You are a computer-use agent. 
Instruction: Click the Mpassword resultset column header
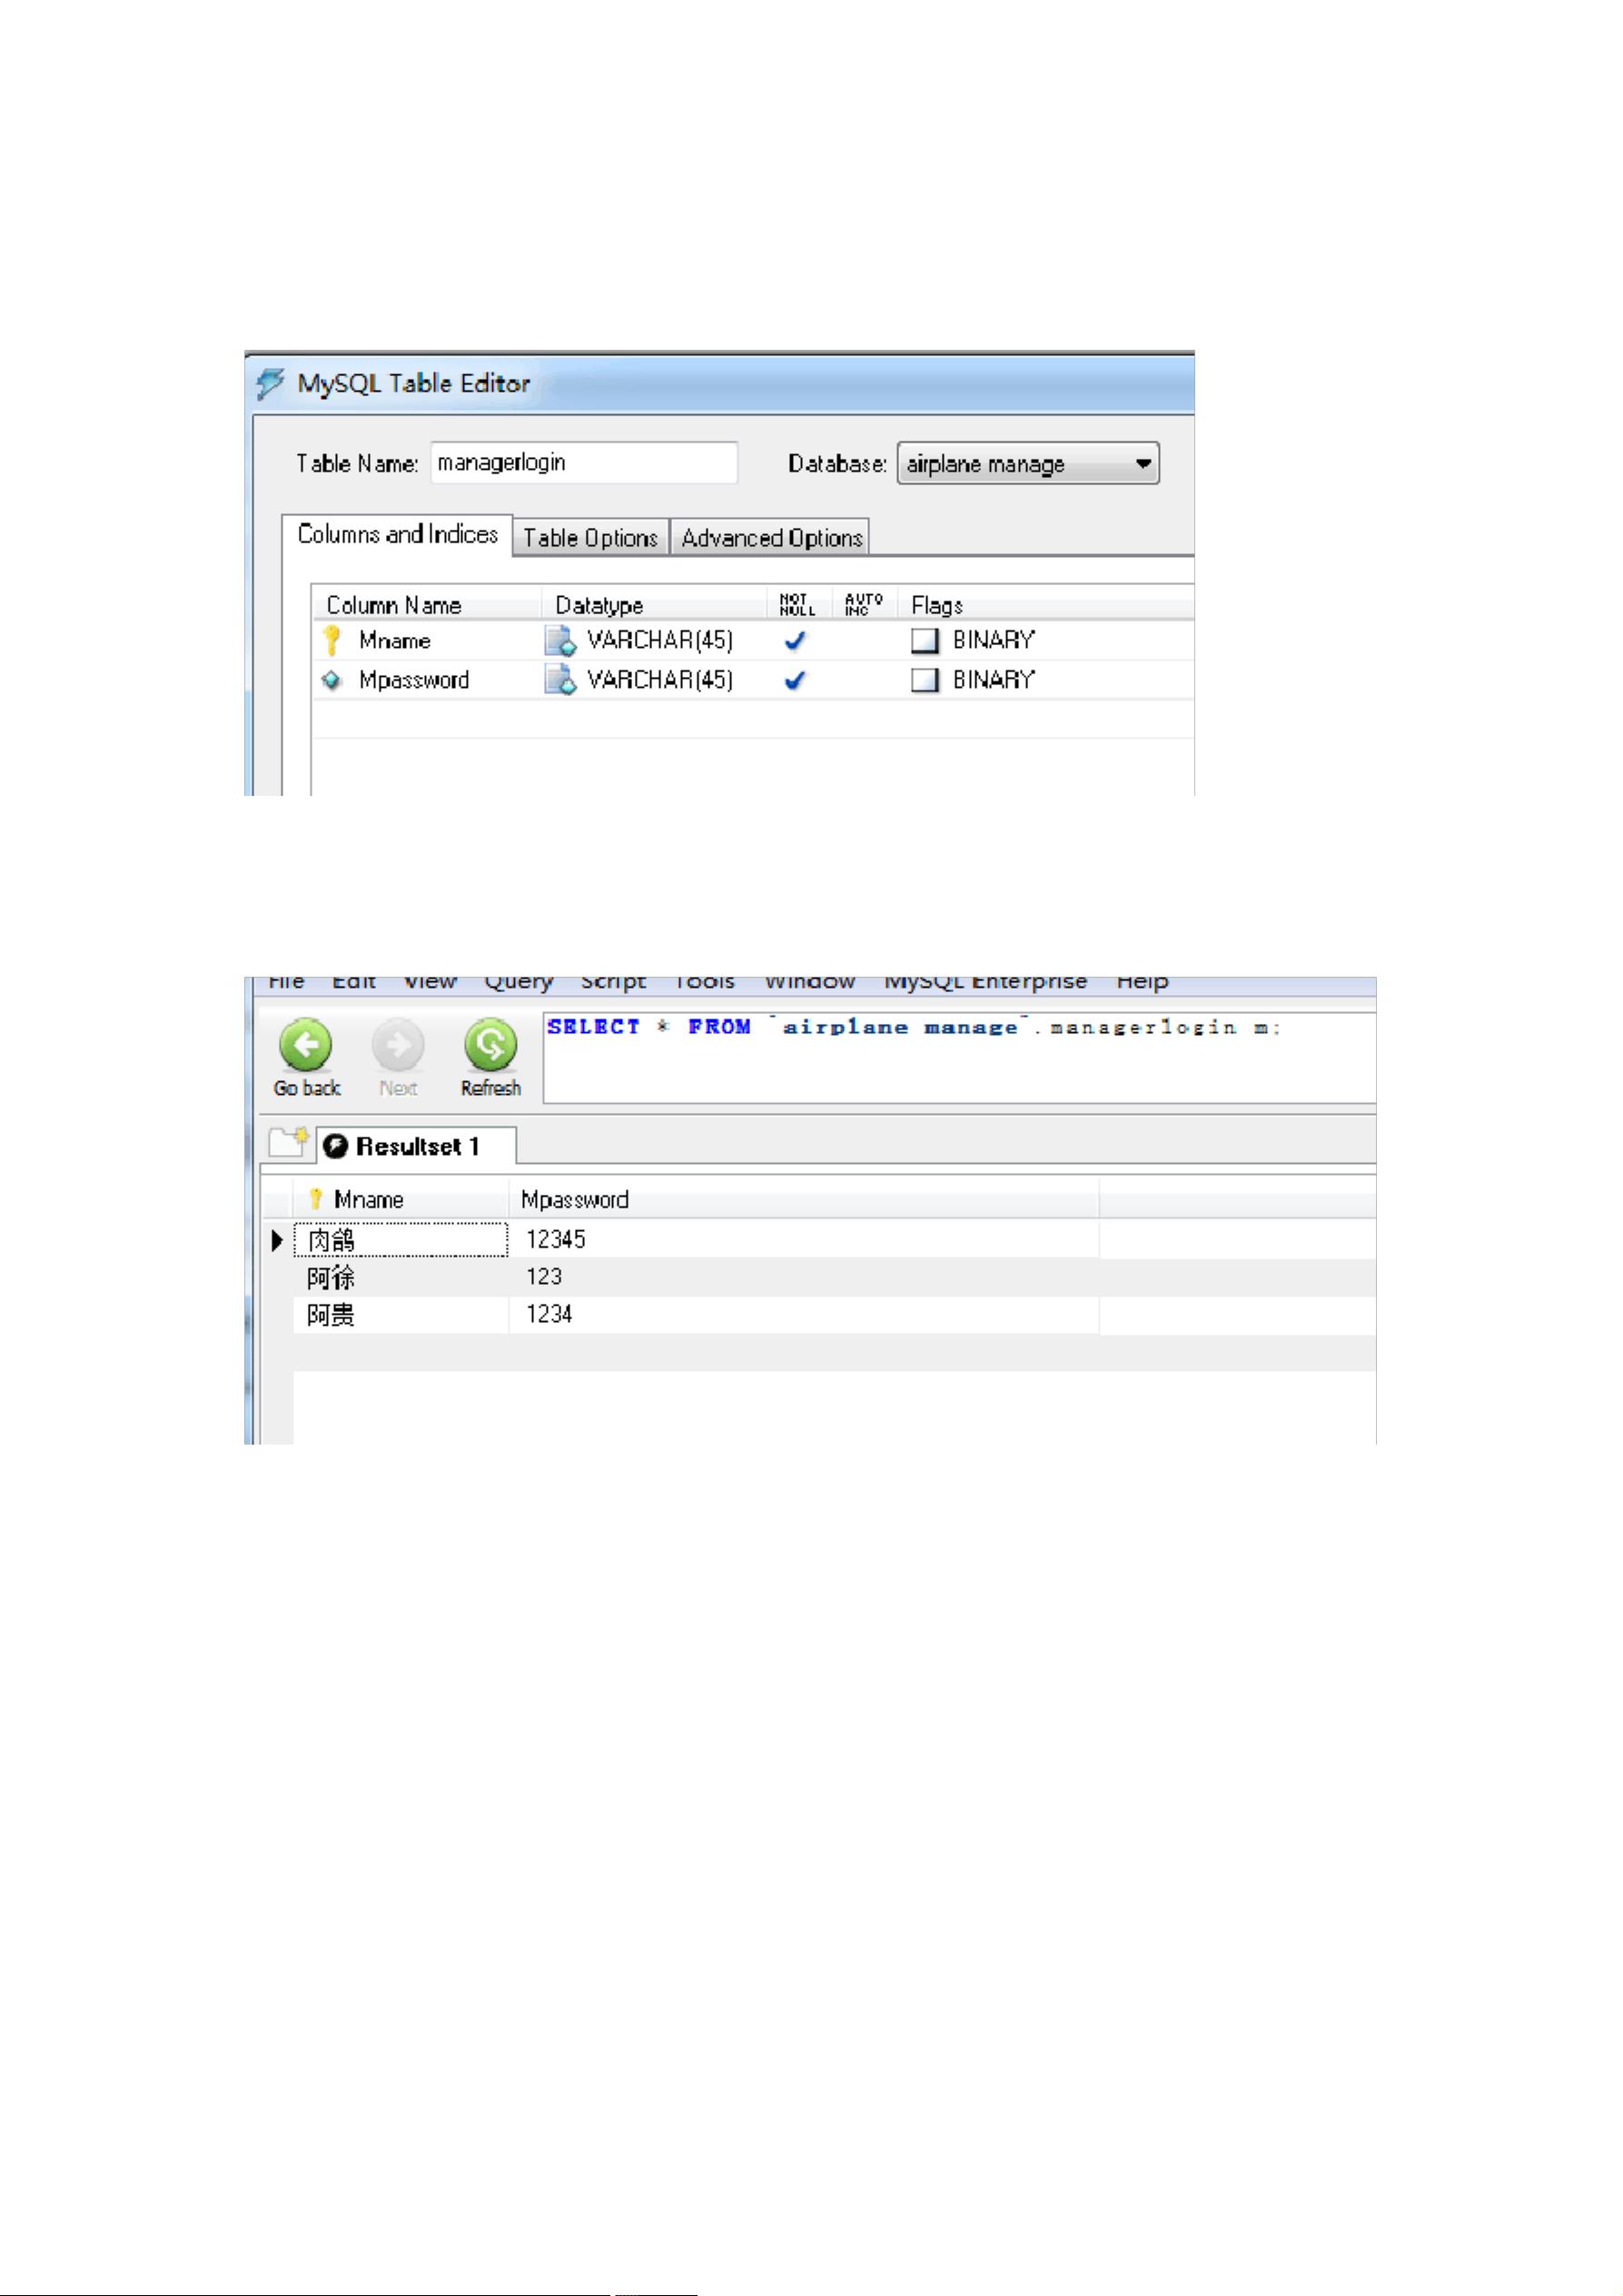coord(805,1199)
